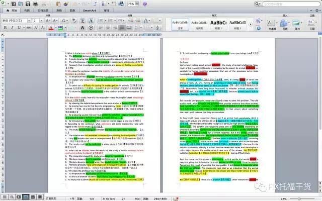Open the 开始 ribbon tab

click(x=12, y=10)
